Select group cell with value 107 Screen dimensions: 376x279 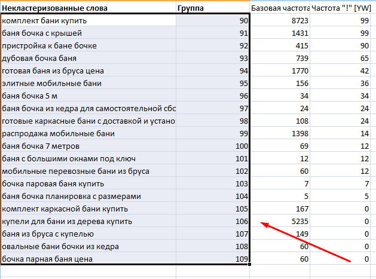pyautogui.click(x=213, y=234)
